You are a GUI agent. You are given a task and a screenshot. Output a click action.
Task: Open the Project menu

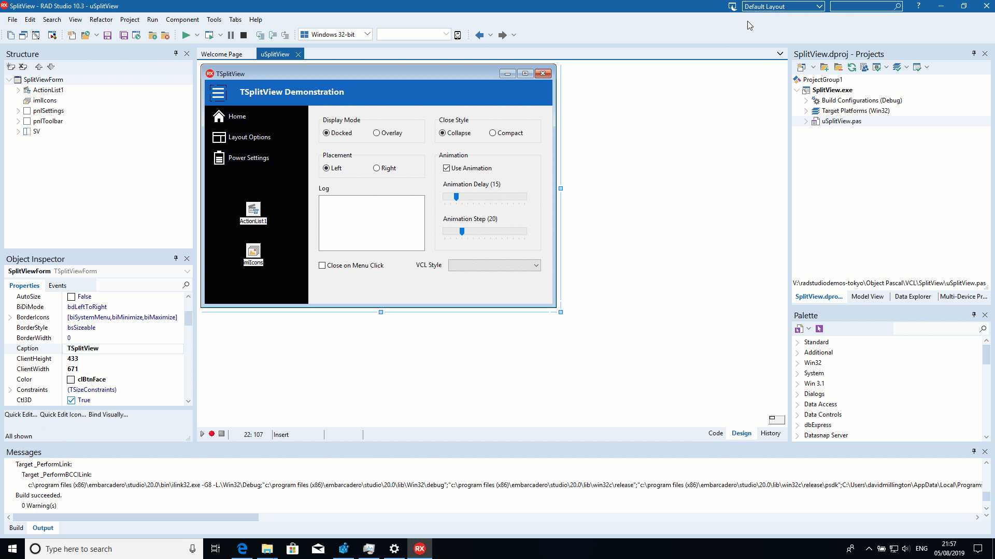(x=130, y=20)
